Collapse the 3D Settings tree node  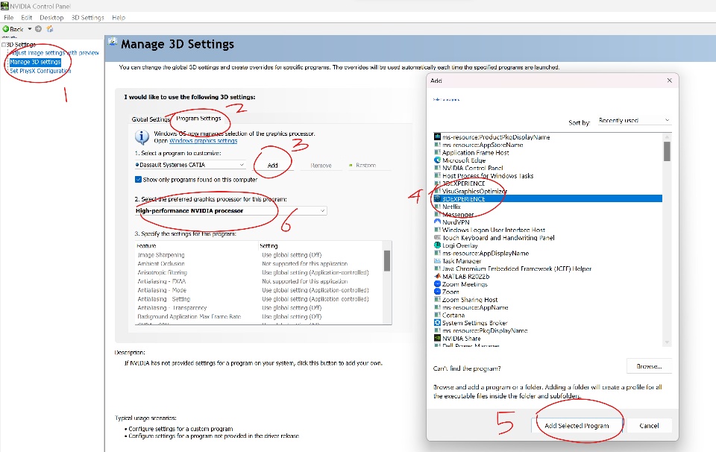(4, 45)
